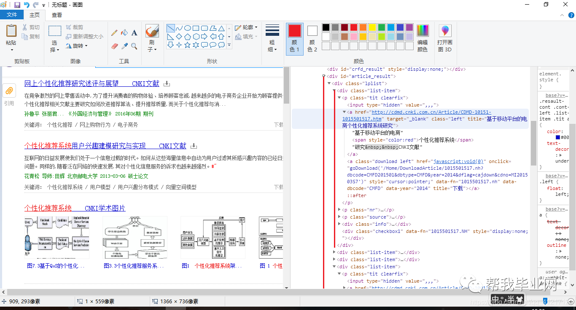Image resolution: width=576 pixels, height=310 pixels.
Task: Select the Right arrow shape
Action: coord(205,37)
